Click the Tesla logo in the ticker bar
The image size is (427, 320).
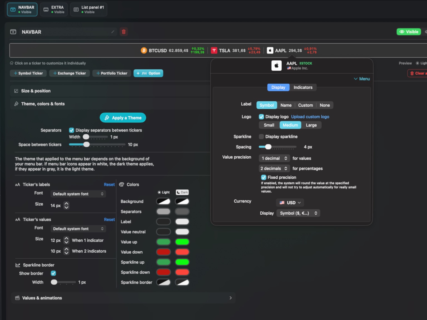(214, 51)
